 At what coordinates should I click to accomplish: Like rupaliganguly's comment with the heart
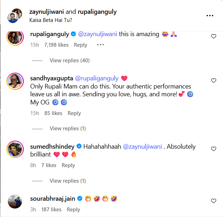[213, 36]
